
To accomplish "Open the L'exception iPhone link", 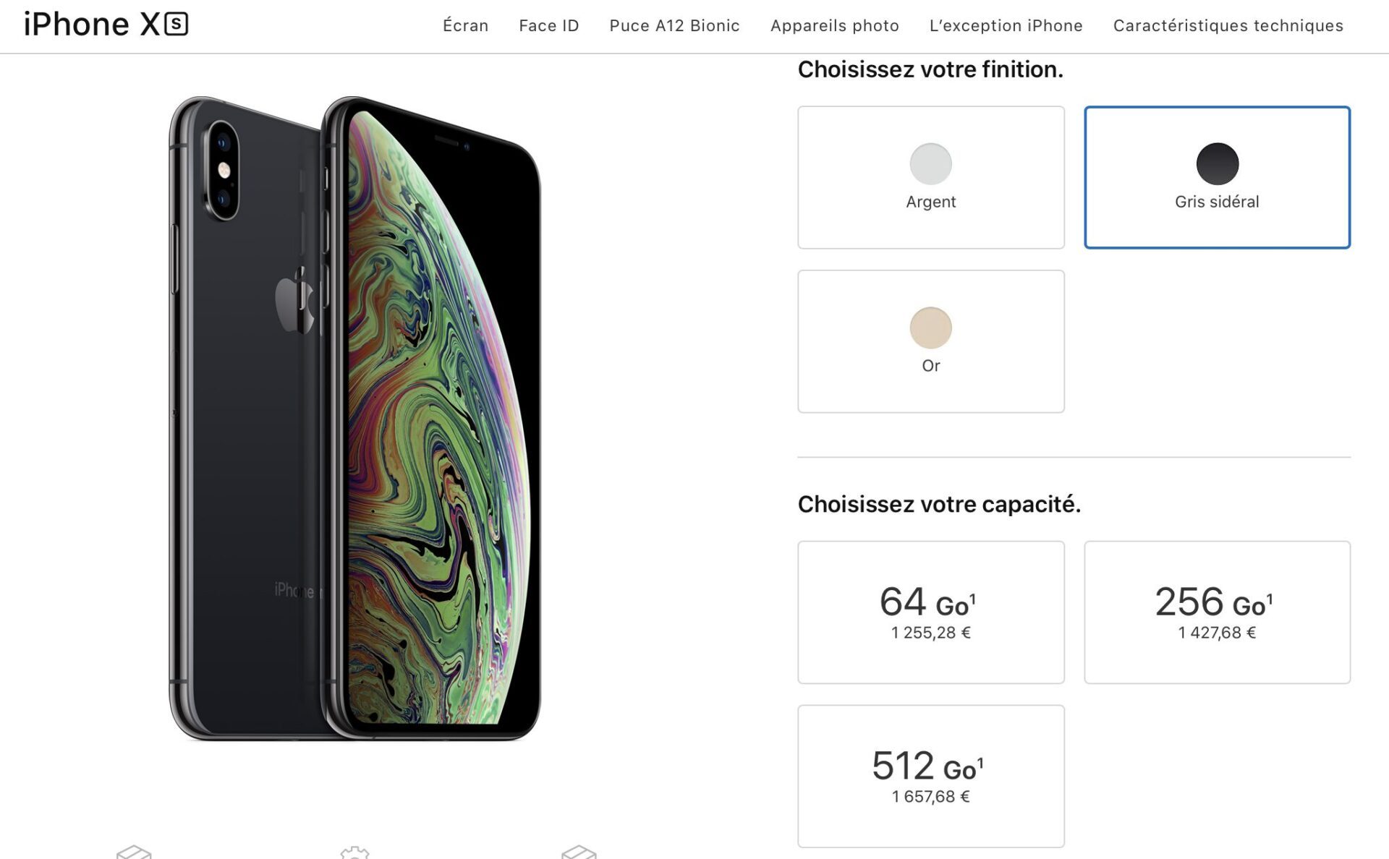I will [1006, 26].
